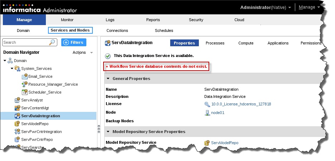The width and height of the screenshot is (335, 161).
Task: Select Resource_Manager_Service in the navigator
Action: tap(53, 85)
